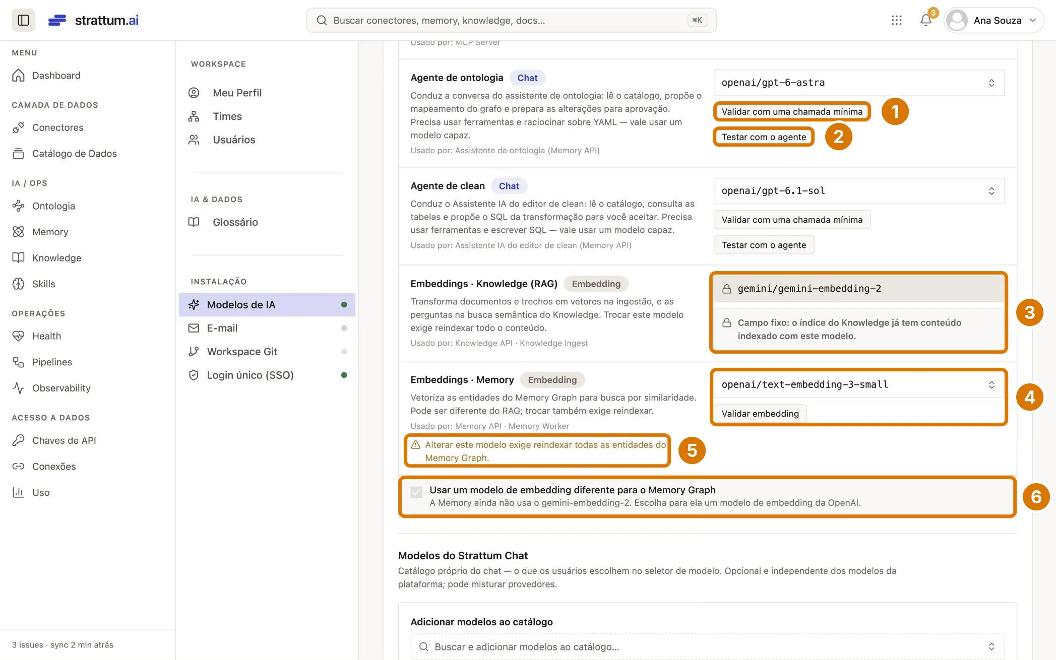Click the locked gemini-embedding-2 field
This screenshot has height=660, width=1056.
(859, 289)
